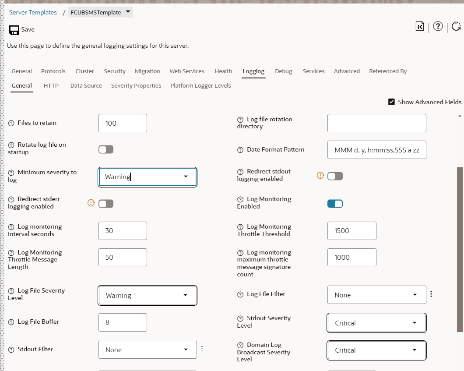Enable Rotate log file on startup toggle
This screenshot has height=371, width=464.
click(x=106, y=150)
